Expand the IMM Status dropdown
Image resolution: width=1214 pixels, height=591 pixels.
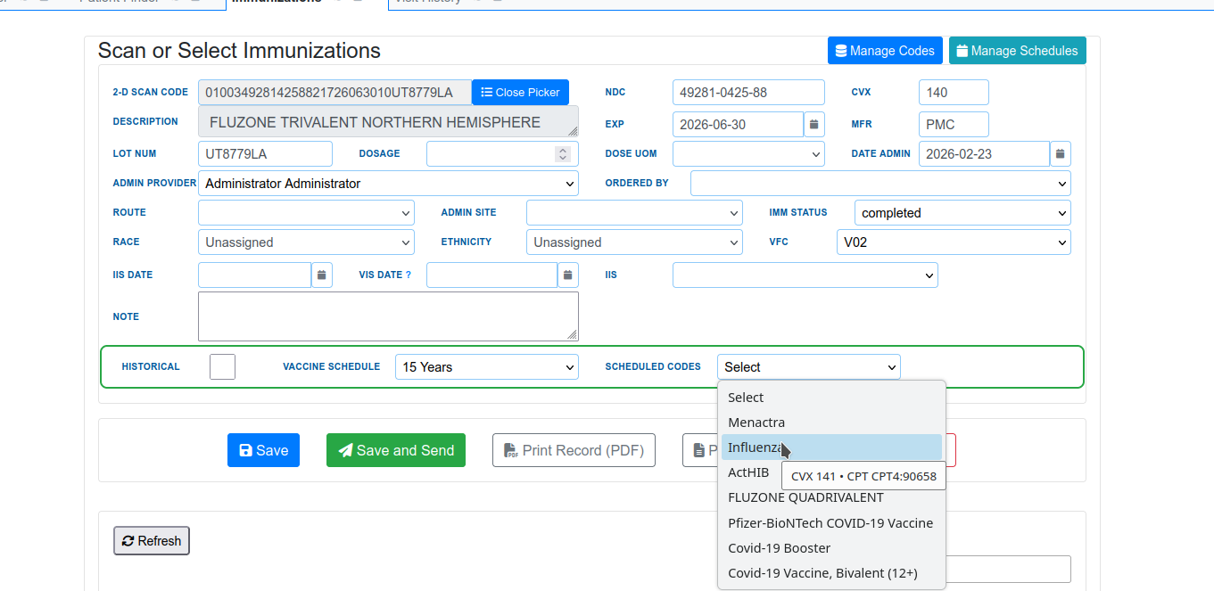pyautogui.click(x=962, y=213)
